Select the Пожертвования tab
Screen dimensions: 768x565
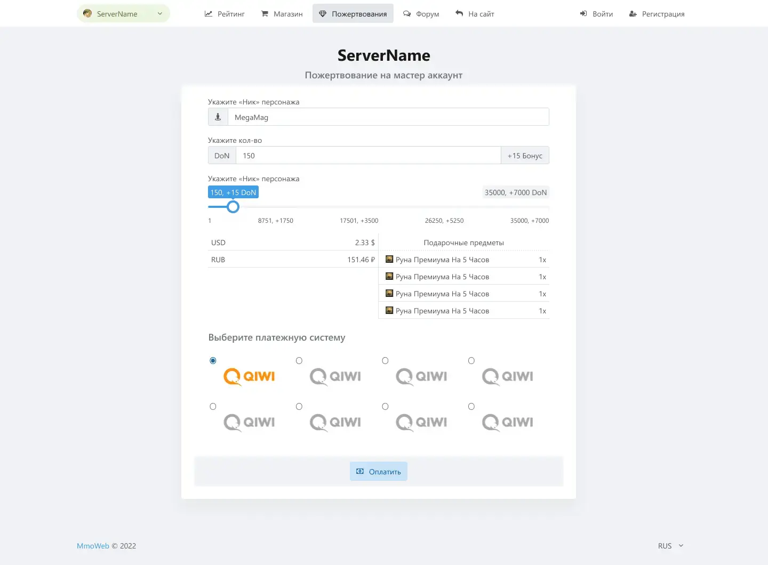click(353, 14)
